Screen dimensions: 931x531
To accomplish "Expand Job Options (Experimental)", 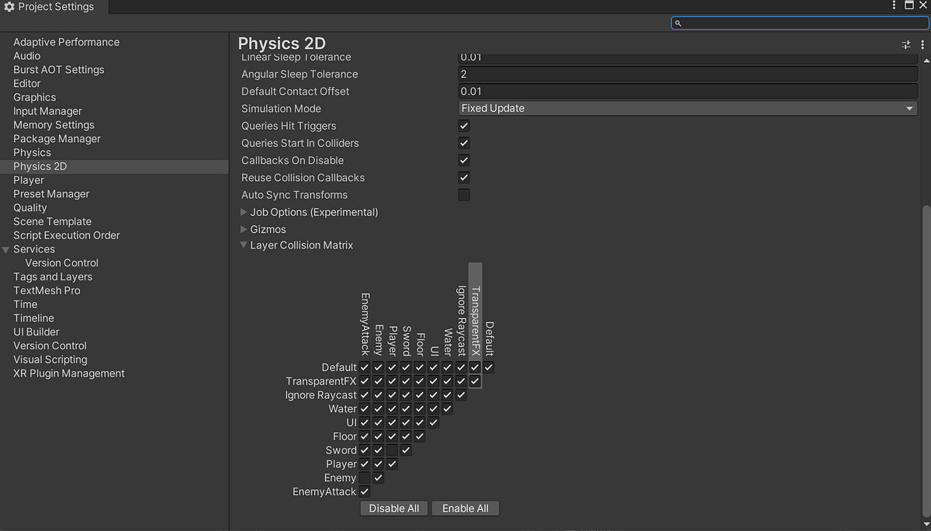I will pyautogui.click(x=243, y=211).
